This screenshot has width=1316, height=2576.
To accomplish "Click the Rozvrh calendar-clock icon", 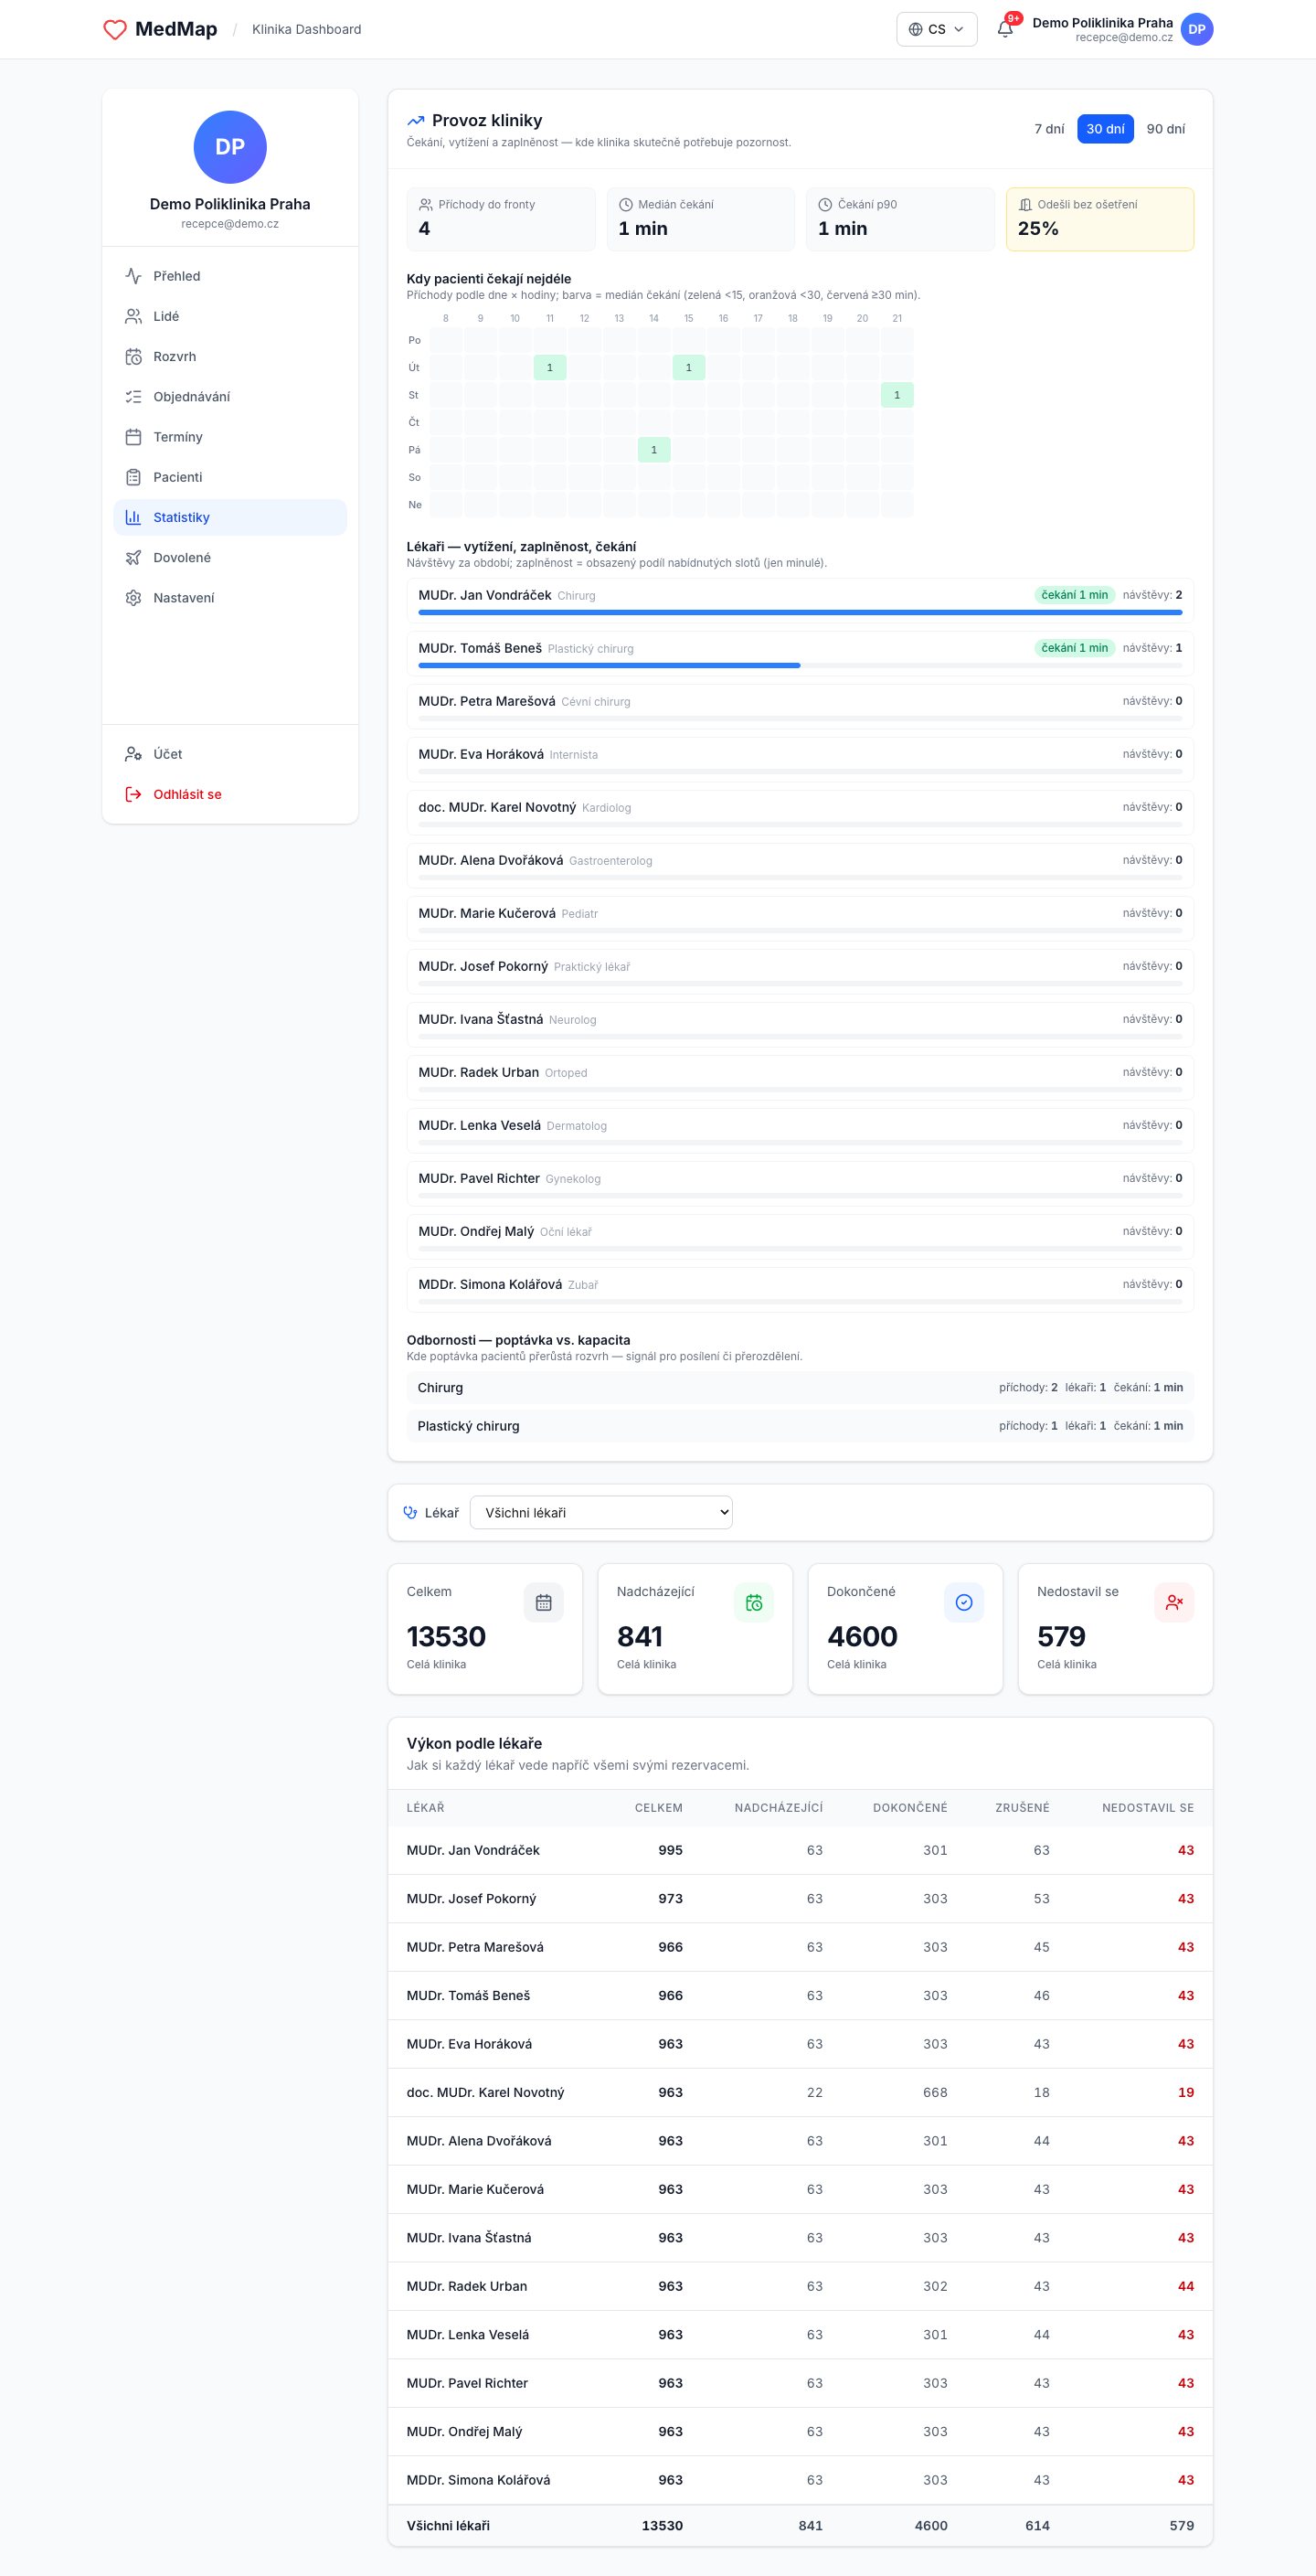I will pyautogui.click(x=133, y=356).
